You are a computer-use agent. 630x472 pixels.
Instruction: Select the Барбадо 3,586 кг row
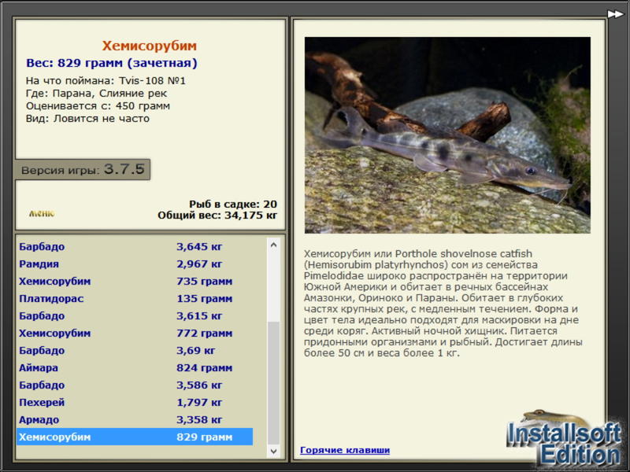click(135, 385)
